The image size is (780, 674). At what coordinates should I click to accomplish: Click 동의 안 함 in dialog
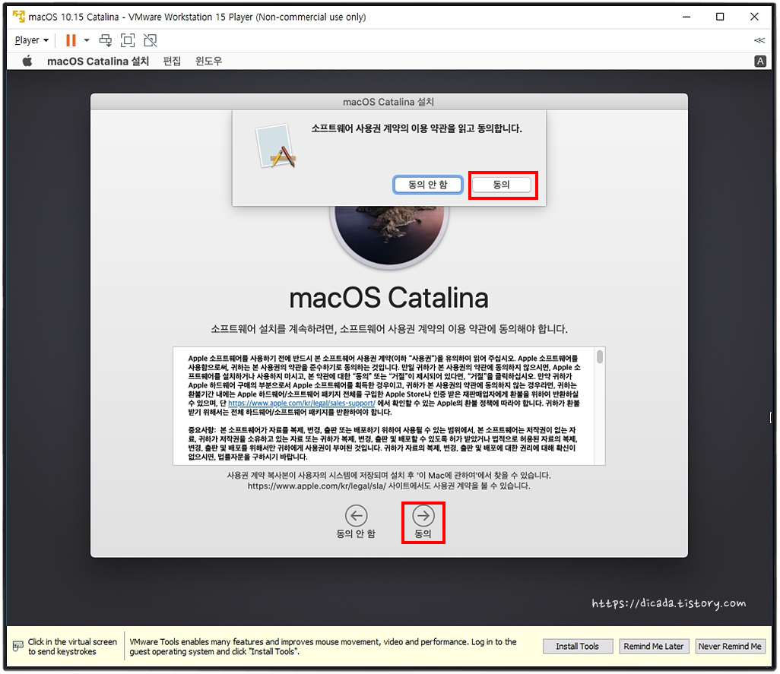428,185
